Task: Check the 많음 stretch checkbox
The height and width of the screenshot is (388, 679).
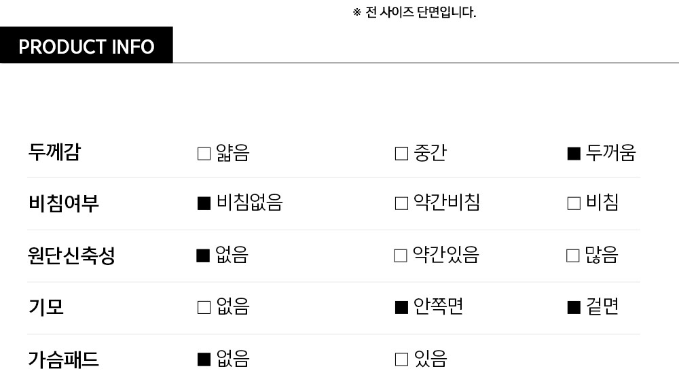Action: coord(573,255)
